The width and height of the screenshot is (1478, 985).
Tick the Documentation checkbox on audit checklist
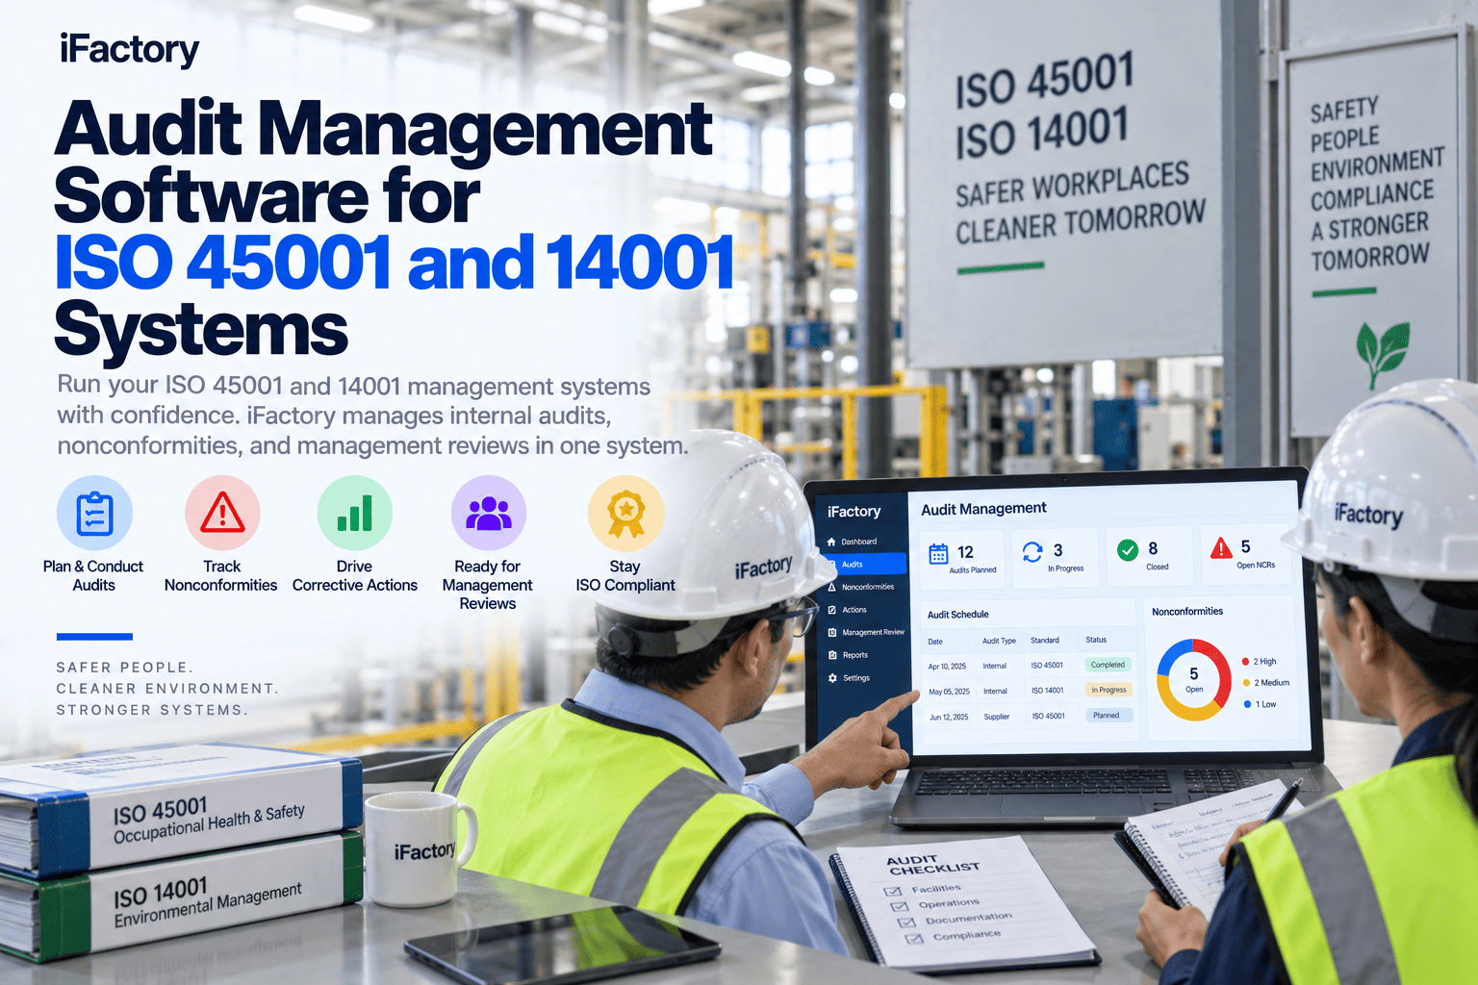pos(906,922)
